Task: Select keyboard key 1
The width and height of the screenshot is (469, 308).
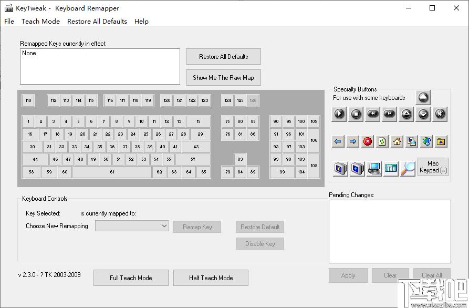Action: pyautogui.click(x=28, y=121)
